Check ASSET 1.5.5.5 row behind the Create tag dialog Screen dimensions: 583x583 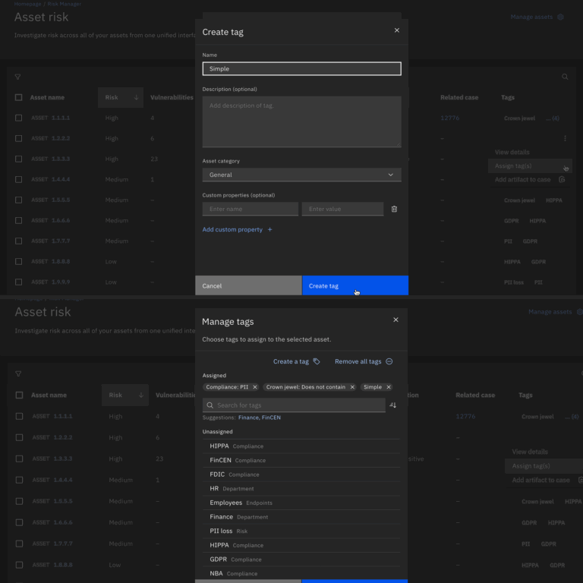(18, 200)
